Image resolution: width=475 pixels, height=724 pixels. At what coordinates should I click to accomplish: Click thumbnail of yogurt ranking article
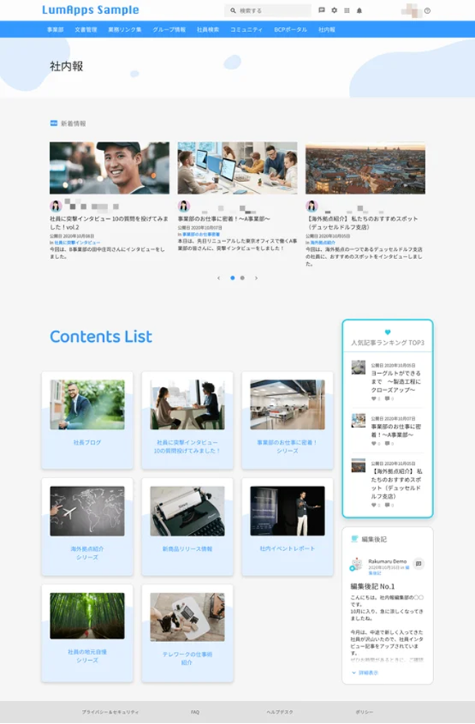coord(359,367)
